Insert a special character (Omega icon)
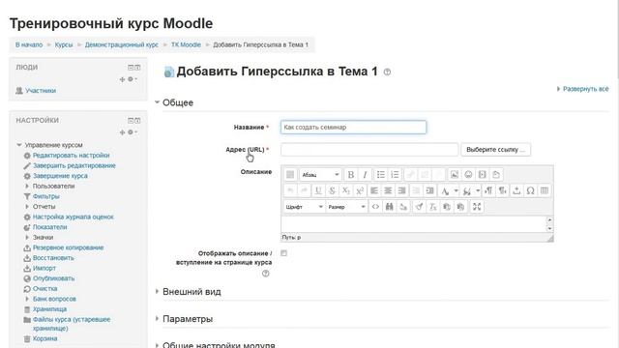Screen dimensions: 619x348 pos(530,190)
